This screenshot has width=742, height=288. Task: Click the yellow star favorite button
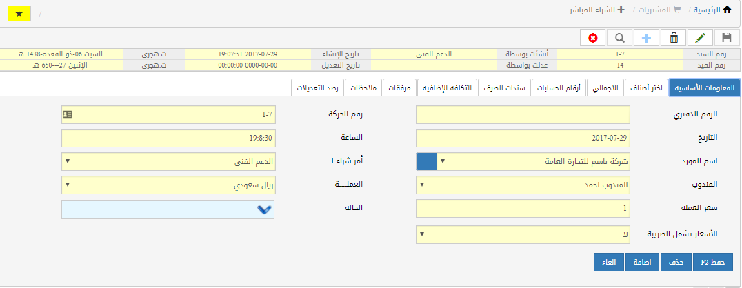(x=19, y=14)
